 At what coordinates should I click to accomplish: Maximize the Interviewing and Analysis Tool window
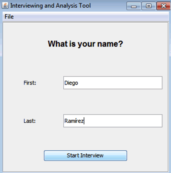(149, 6)
